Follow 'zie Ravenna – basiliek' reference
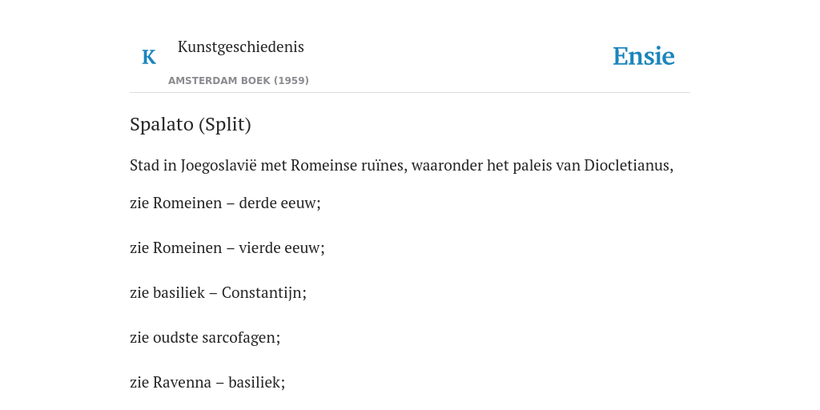820x410 pixels. pos(207,383)
